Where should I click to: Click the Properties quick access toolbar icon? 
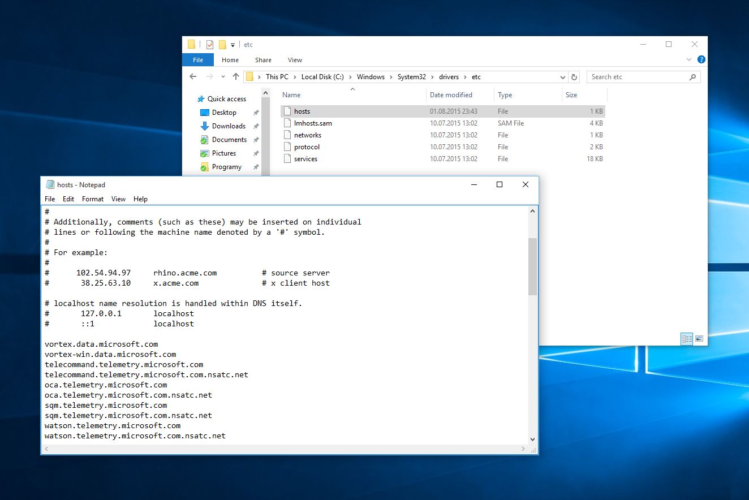click(x=210, y=45)
